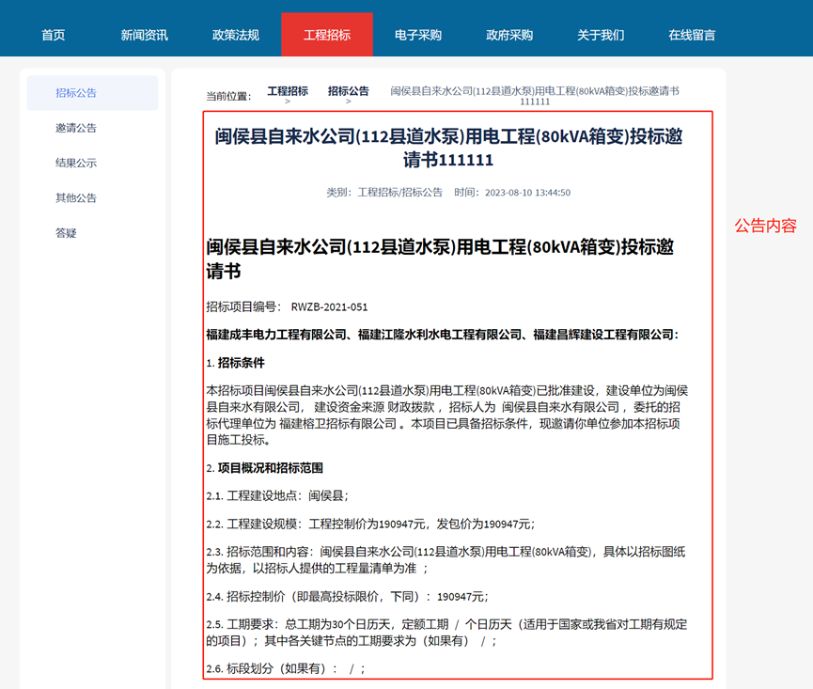Screen dimensions: 813x689
Task: Click the 当前位置 label
Action: coord(228,96)
